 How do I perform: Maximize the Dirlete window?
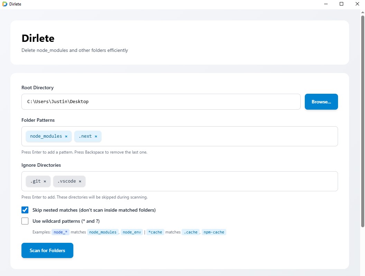click(341, 4)
